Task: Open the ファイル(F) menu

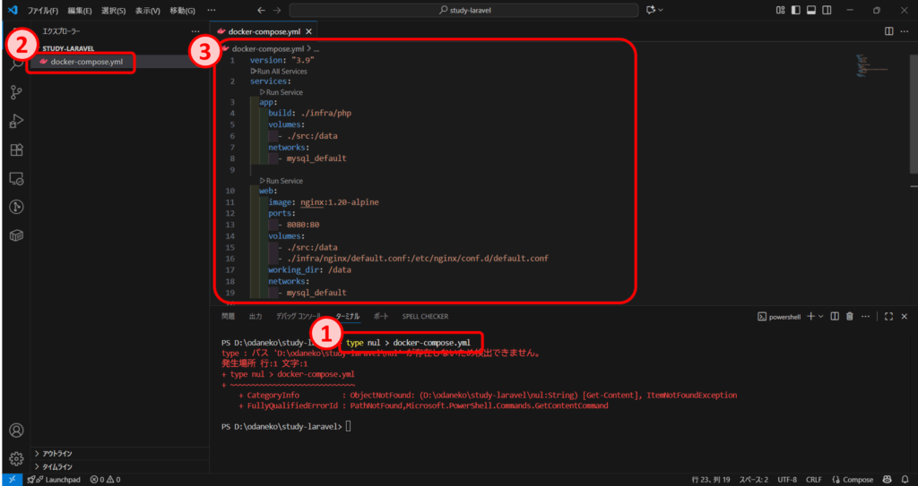Action: [x=43, y=10]
